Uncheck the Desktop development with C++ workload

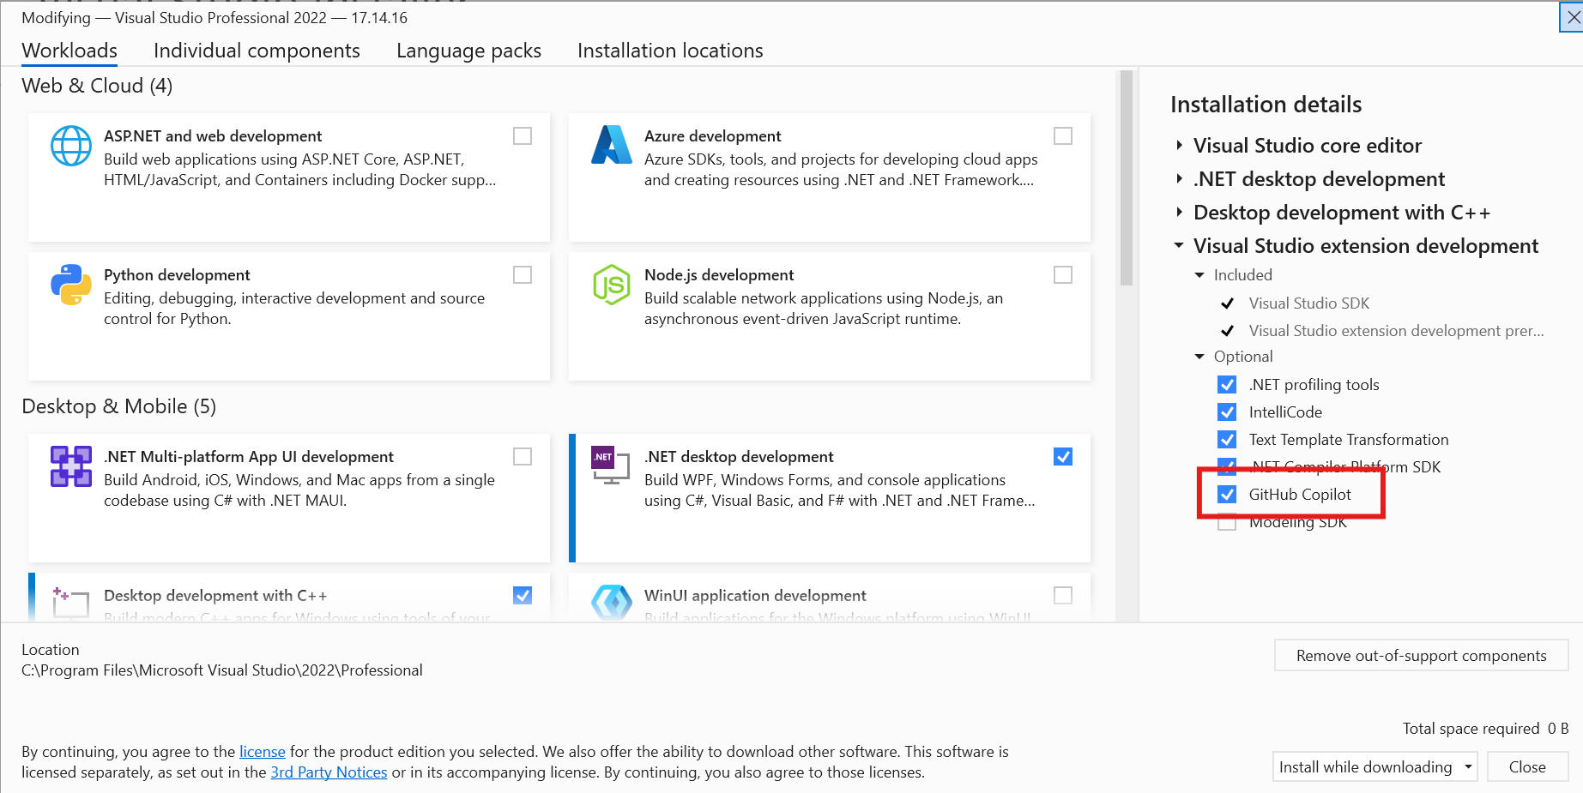coord(523,596)
